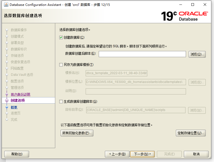Click the 管理选项 step label

17,88
